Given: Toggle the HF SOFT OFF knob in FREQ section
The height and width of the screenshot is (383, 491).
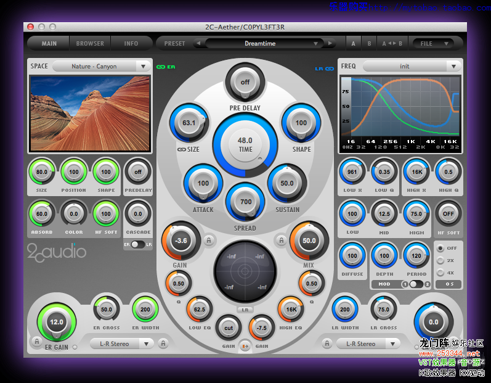Looking at the screenshot, I should (x=448, y=214).
